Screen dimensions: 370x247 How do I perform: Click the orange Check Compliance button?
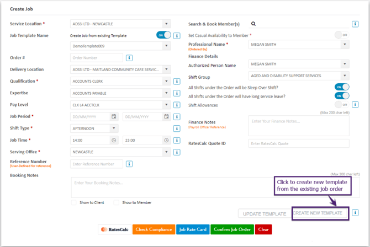pos(154,229)
